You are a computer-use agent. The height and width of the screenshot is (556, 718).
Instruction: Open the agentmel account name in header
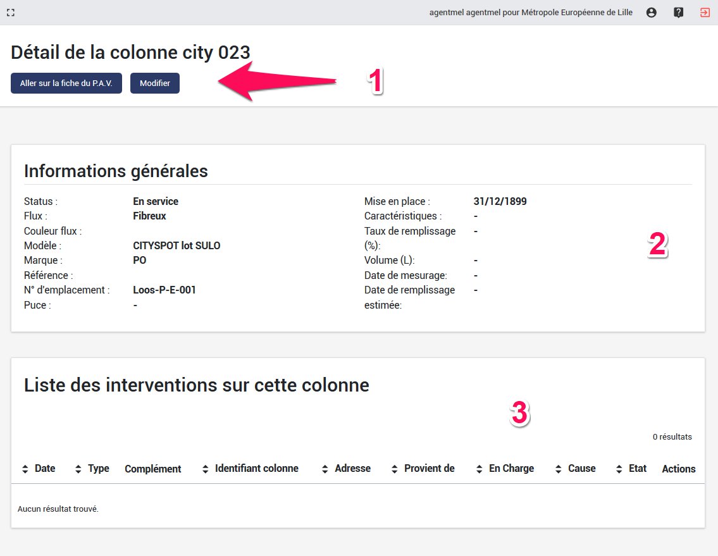point(531,12)
